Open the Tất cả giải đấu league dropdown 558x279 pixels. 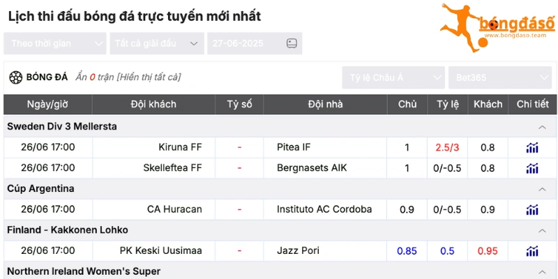point(156,43)
